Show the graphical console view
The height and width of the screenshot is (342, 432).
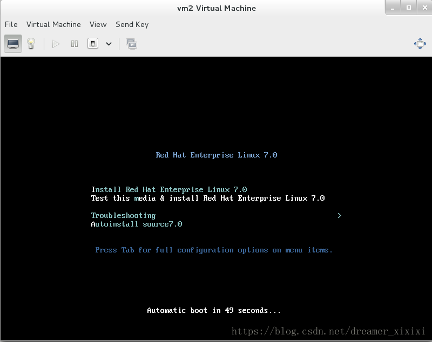[x=13, y=44]
